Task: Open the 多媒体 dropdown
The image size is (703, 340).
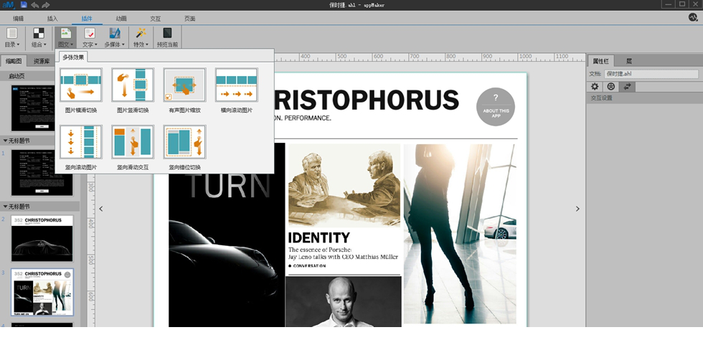Action: click(115, 37)
